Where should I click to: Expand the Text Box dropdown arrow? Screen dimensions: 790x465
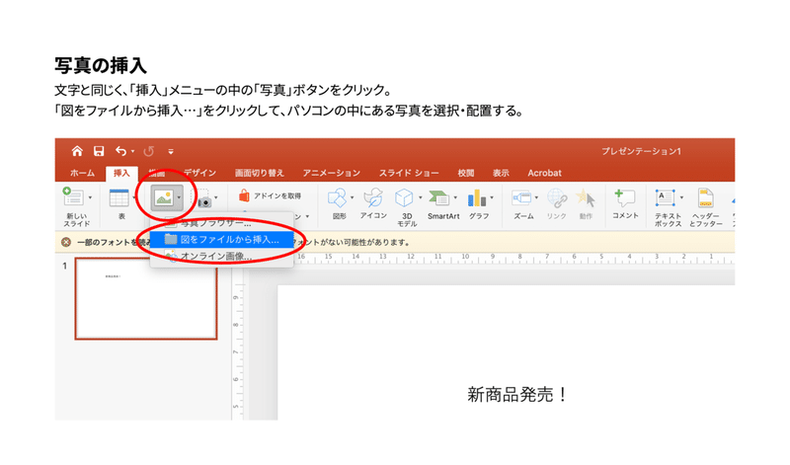681,197
